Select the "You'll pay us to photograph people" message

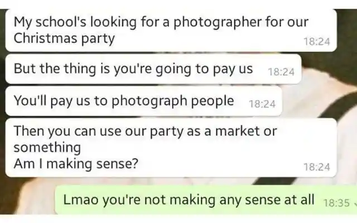click(x=144, y=101)
